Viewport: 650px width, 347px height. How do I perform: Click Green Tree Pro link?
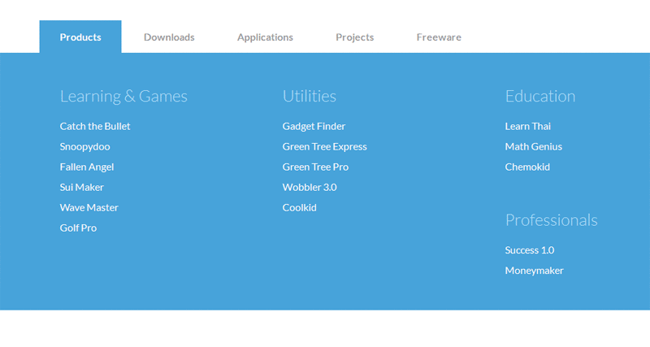click(315, 167)
